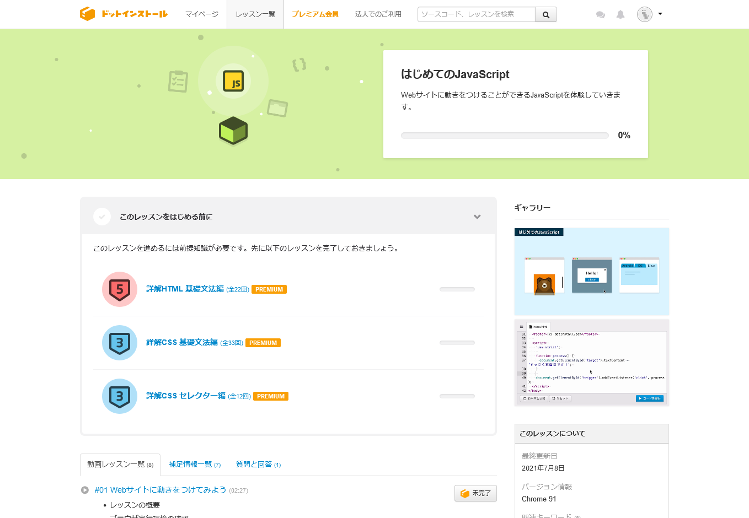Collapse the このレッスンをはじめる前に panel chevron
749x518 pixels.
[477, 217]
